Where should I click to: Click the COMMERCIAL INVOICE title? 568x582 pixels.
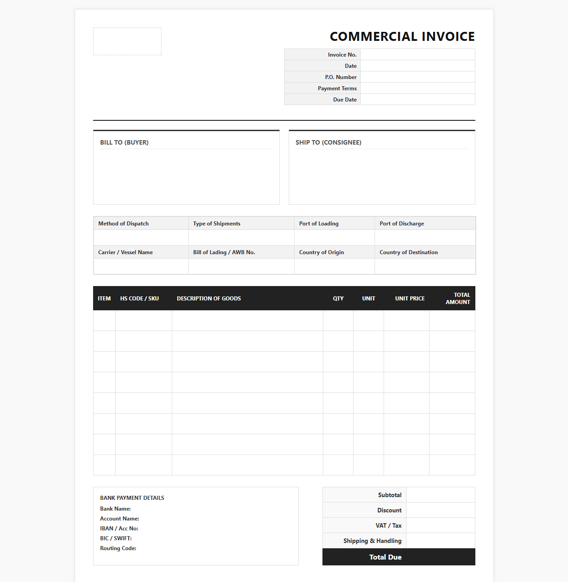[x=403, y=36]
